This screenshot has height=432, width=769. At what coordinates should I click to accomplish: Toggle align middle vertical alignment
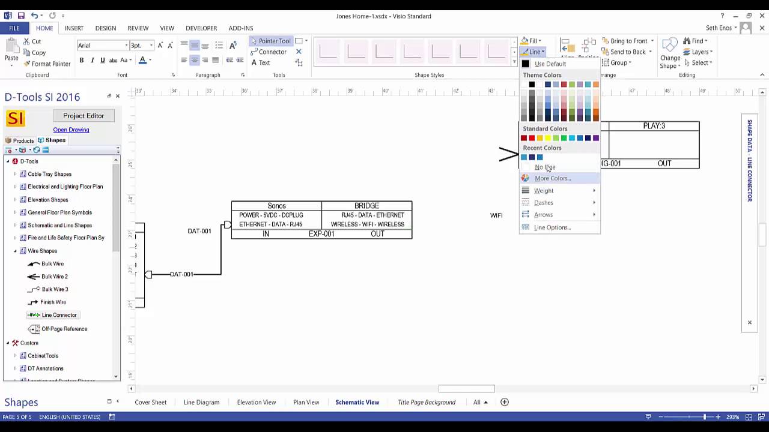(195, 46)
